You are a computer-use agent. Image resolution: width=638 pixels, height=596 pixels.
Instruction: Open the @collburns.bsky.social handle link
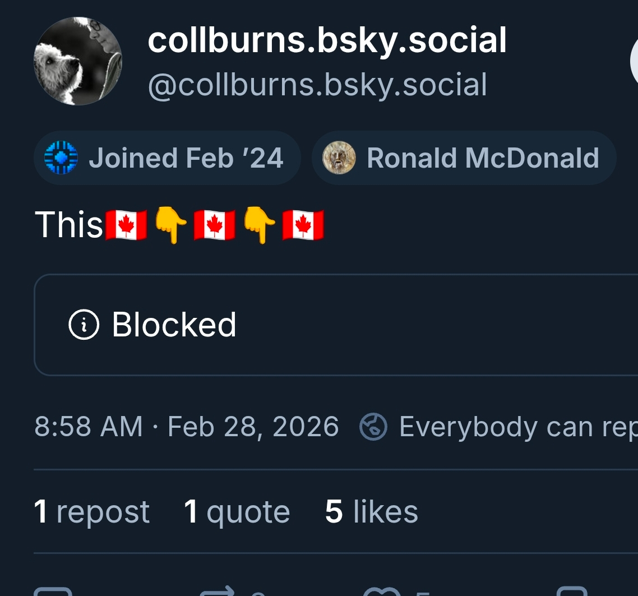[317, 85]
